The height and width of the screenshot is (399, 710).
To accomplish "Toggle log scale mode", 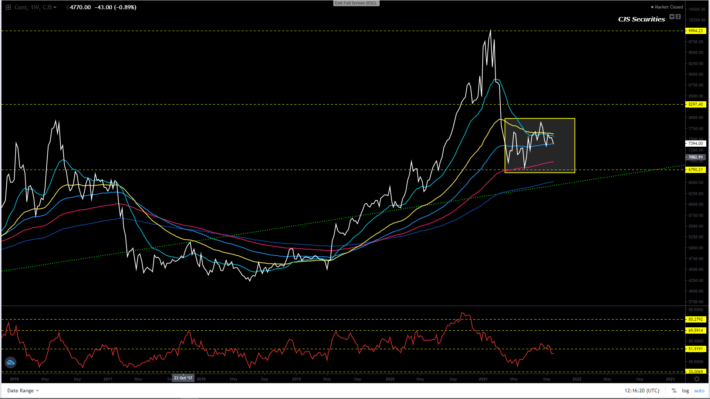I will click(685, 391).
